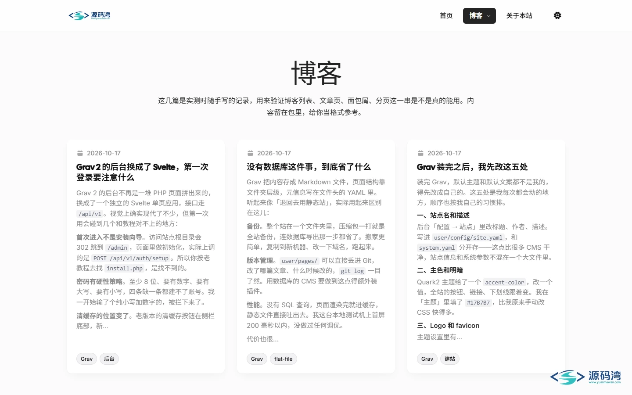Viewport: 632px width, 395px height.
Task: Click the 源码湾 site logo in header
Action: tap(90, 16)
